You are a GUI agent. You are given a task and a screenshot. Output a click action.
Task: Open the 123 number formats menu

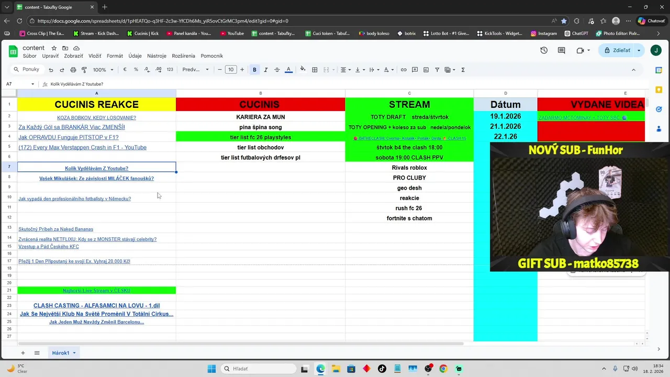(x=170, y=70)
